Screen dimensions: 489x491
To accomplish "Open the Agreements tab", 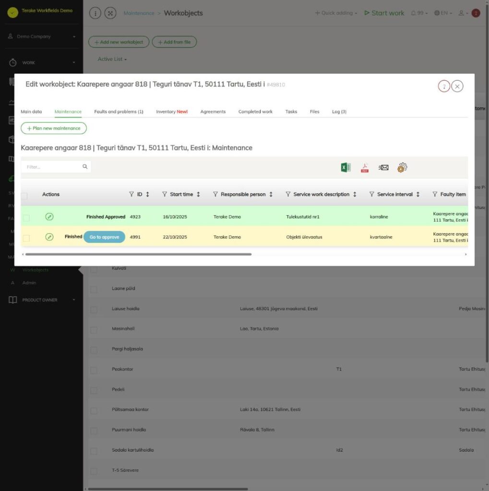I will pos(213,111).
